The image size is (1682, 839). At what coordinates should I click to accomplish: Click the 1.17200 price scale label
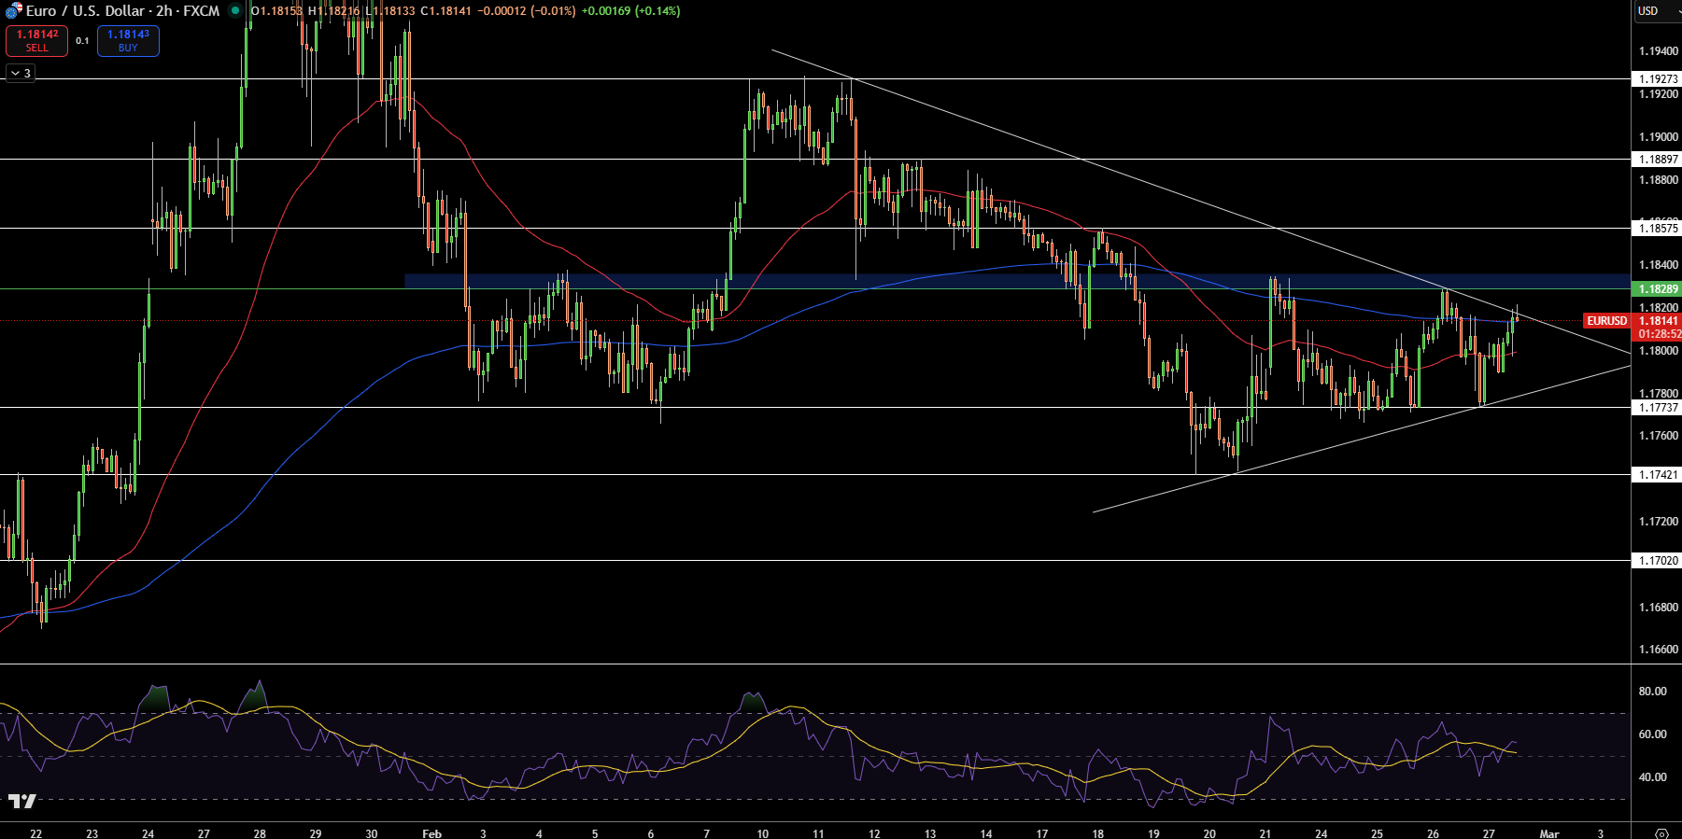click(1659, 522)
